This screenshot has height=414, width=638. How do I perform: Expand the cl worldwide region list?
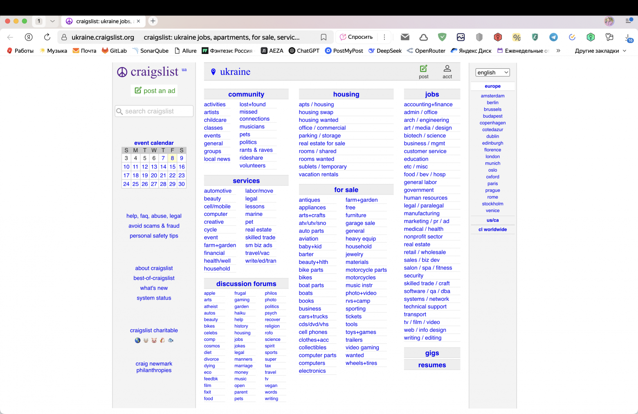(x=492, y=230)
